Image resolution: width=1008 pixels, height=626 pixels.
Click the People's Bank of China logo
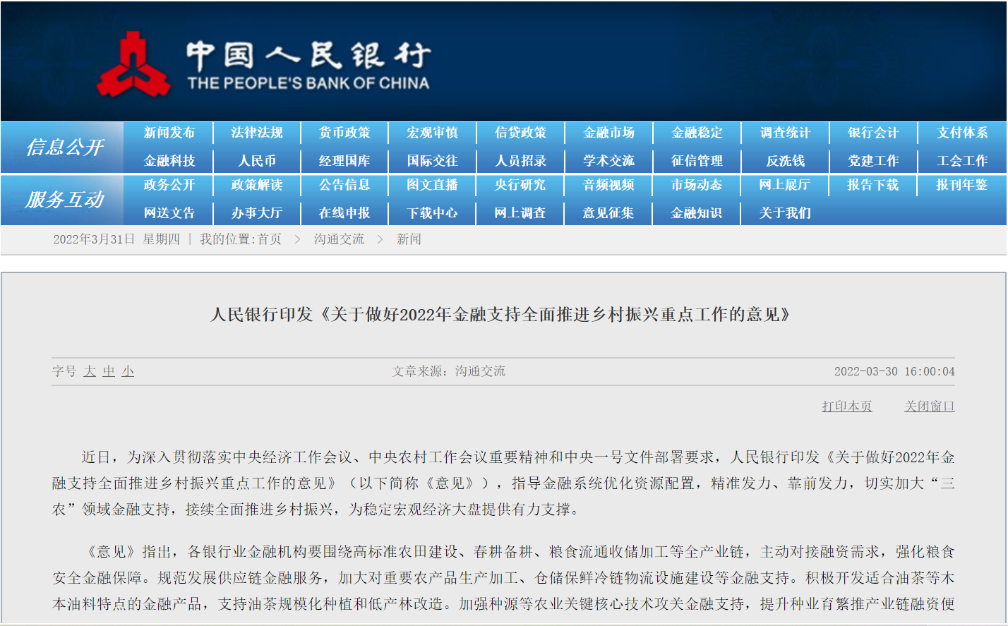263,64
